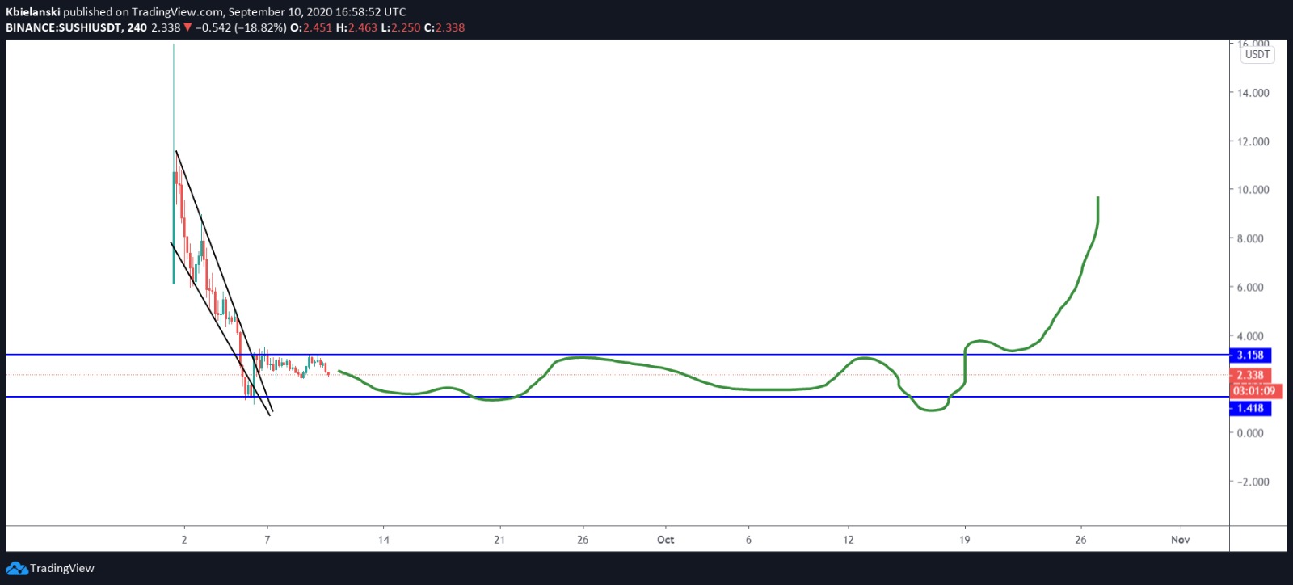Click the 14.000 price axis tick
The width and height of the screenshot is (1293, 585).
1253,93
